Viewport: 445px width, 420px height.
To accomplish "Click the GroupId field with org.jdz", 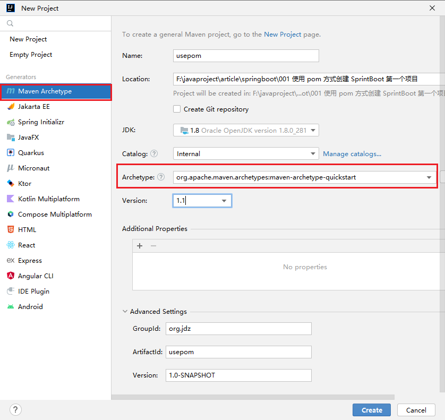I will tap(238, 329).
